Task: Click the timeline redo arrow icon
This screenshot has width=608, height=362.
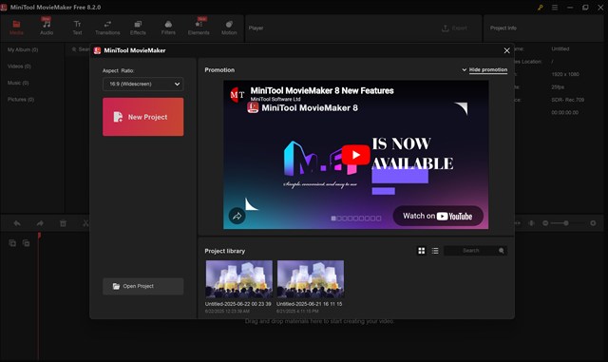Action: (x=40, y=223)
